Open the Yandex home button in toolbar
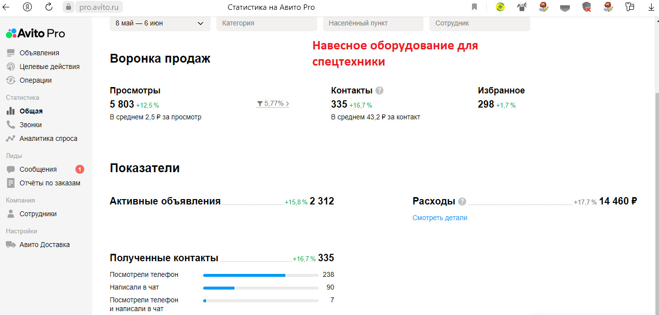 [28, 7]
